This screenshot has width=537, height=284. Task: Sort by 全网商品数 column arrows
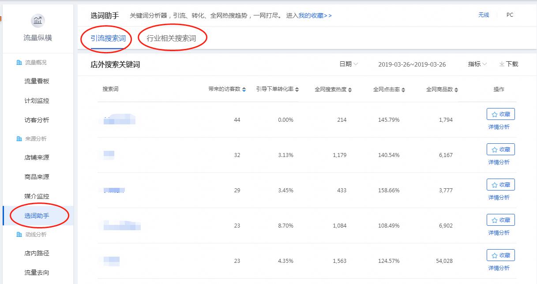[456, 90]
